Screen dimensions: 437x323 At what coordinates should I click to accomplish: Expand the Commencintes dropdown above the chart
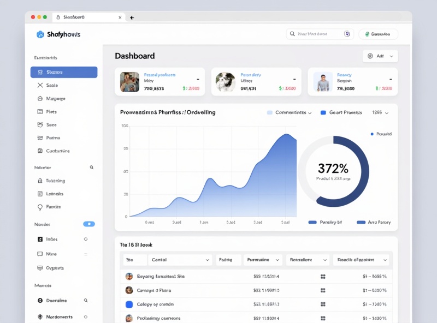coord(290,112)
